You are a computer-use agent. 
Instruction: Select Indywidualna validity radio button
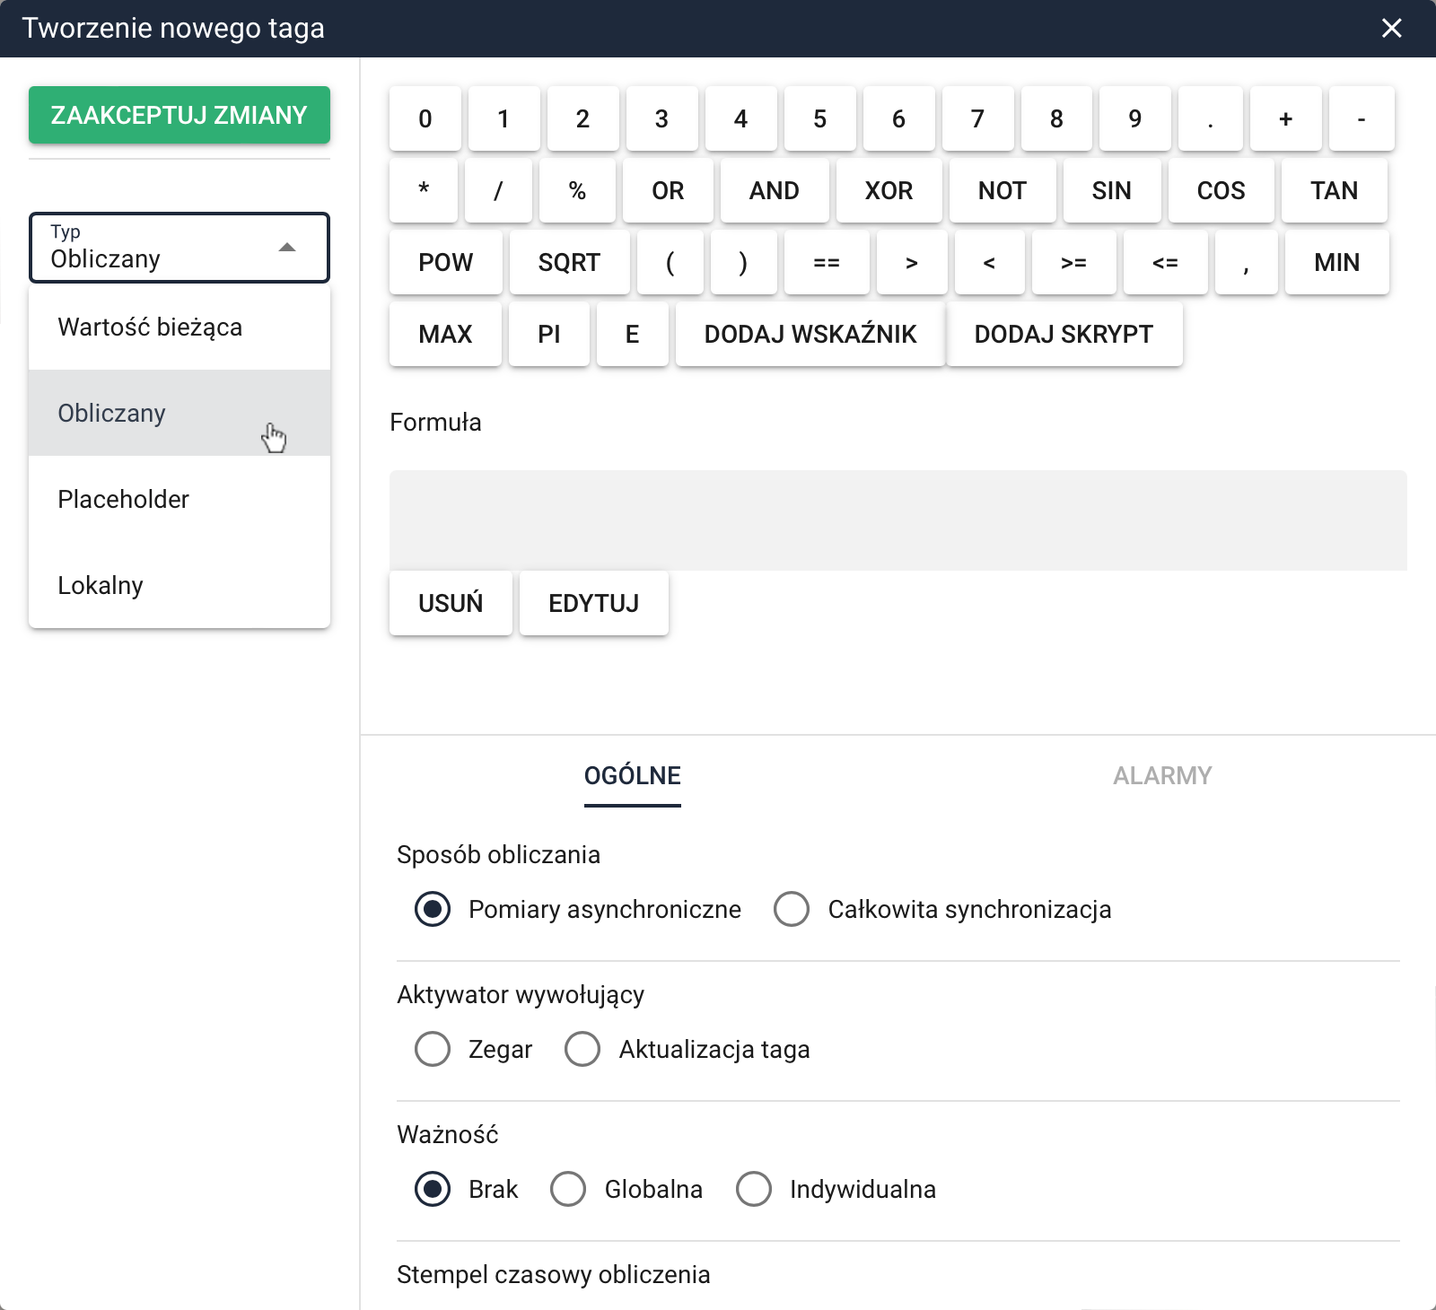(x=754, y=1189)
